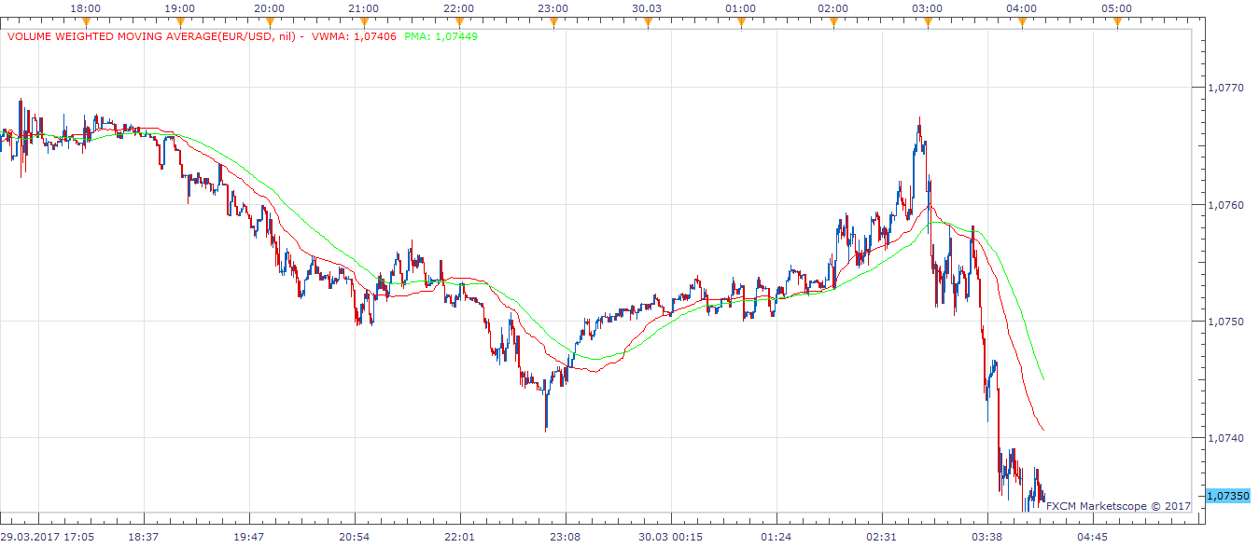Click the FXCM Marketscope © 2017 text
Viewport: 1259px width, 548px height.
[x=1118, y=506]
